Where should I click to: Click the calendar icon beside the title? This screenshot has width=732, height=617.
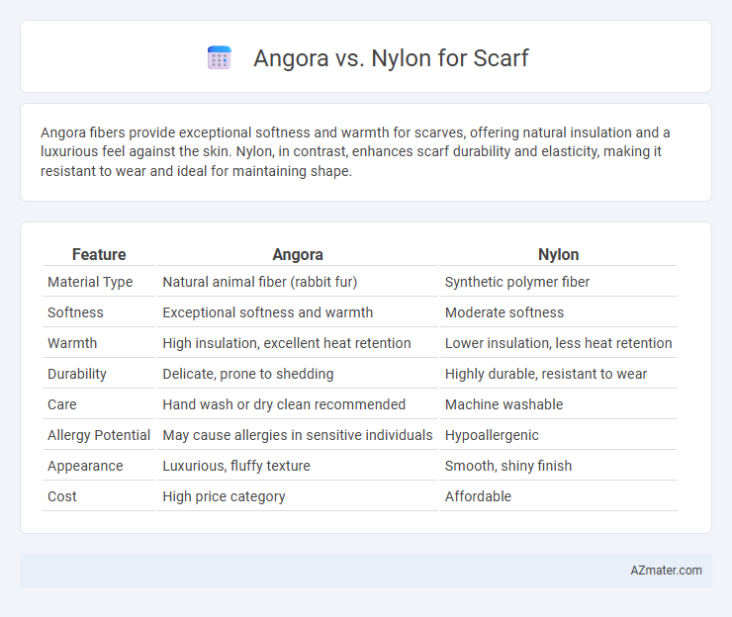pos(219,58)
